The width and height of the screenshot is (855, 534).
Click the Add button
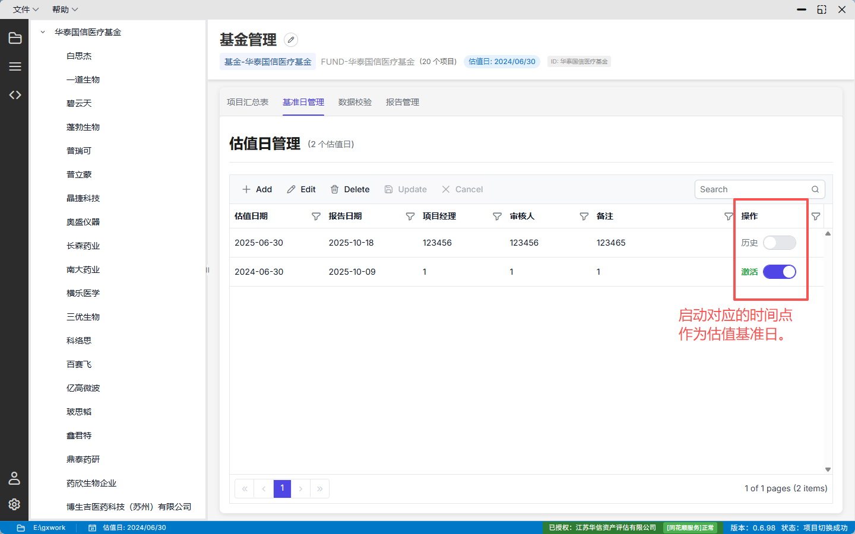click(x=257, y=189)
